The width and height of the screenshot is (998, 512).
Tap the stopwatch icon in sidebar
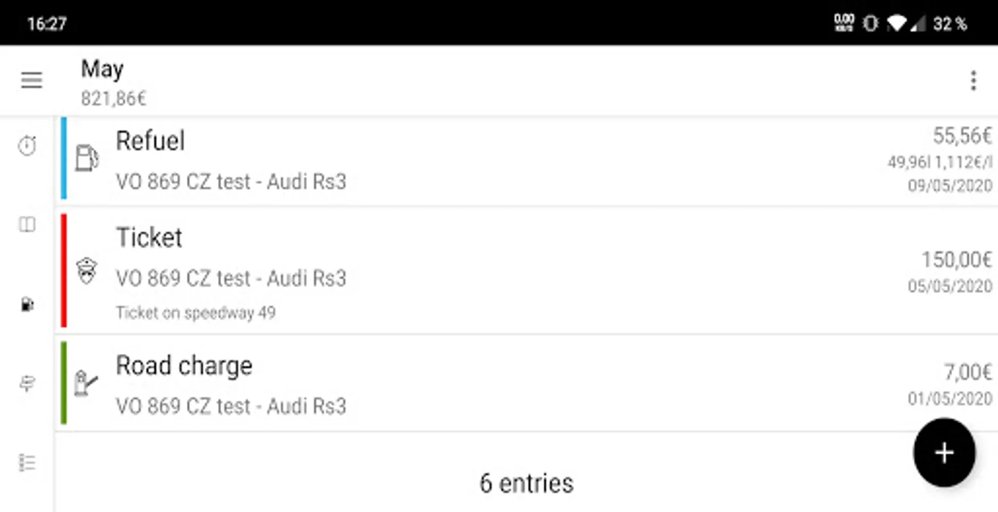click(27, 146)
